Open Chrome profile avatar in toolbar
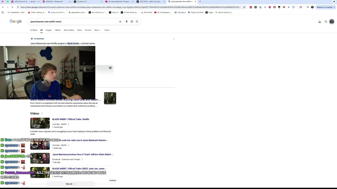Viewport: 337px width, 189px height. point(312,7)
